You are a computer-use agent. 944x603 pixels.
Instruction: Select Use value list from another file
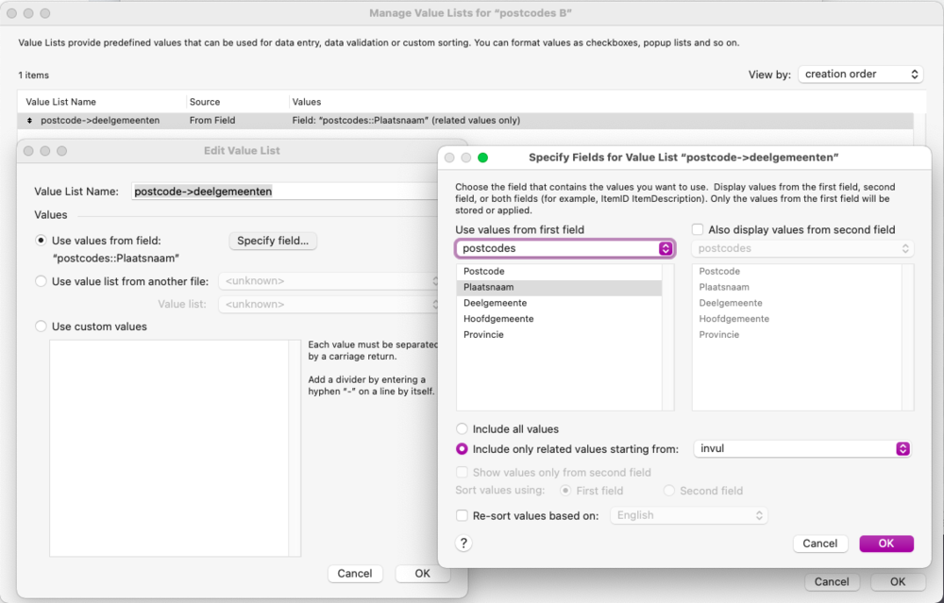pyautogui.click(x=41, y=281)
